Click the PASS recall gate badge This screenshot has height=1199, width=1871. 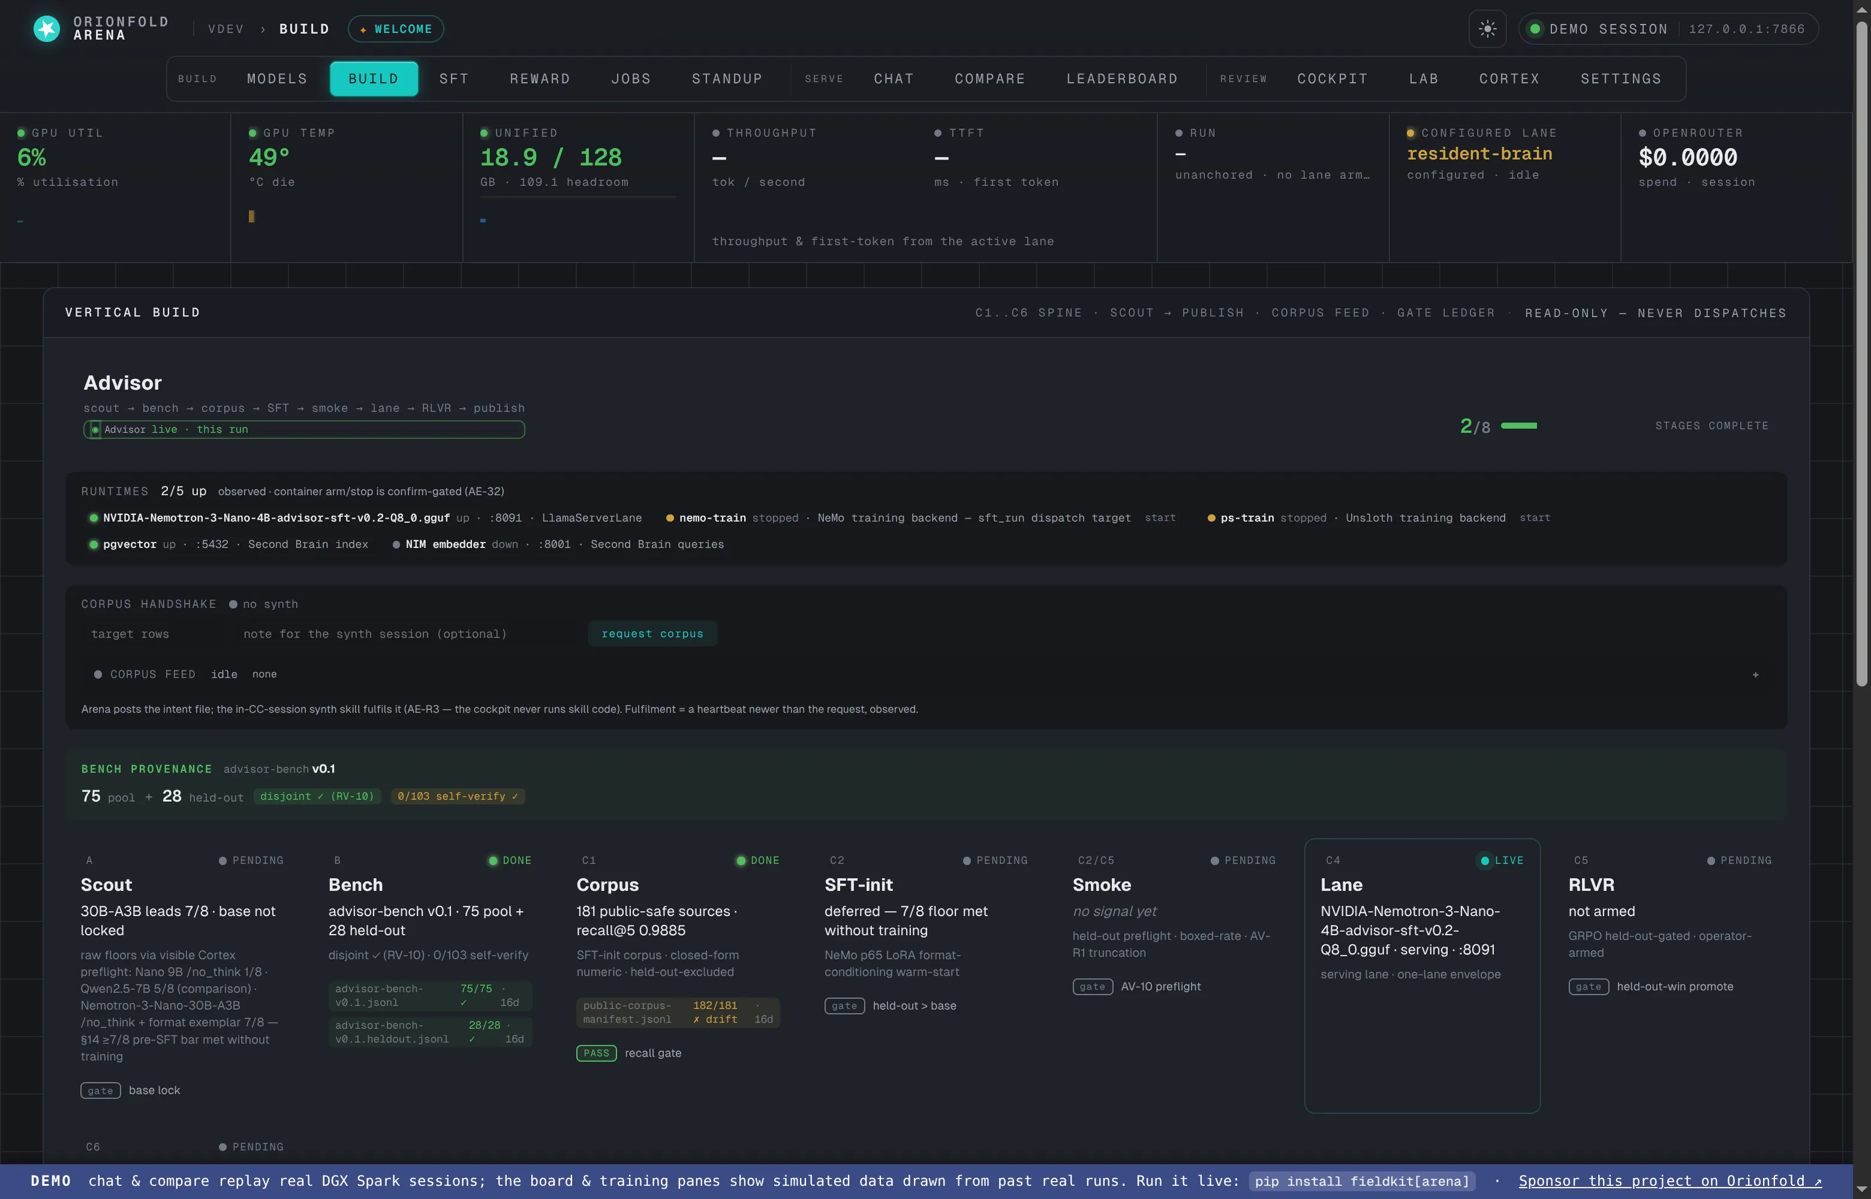point(597,1053)
